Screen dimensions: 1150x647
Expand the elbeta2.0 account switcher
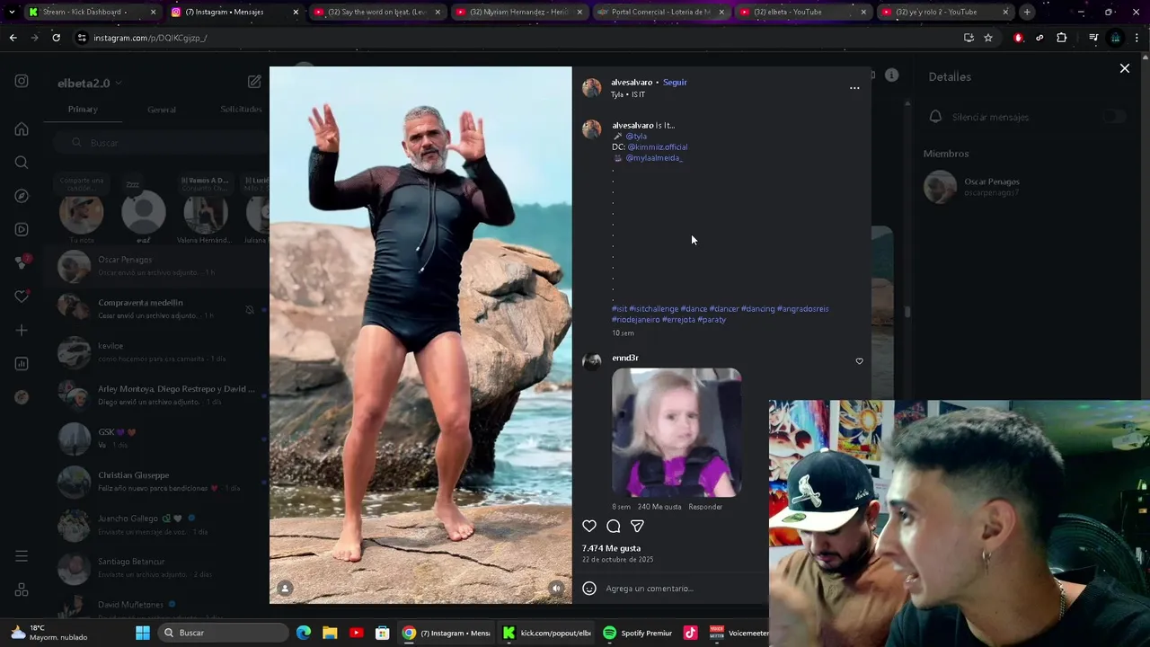[89, 83]
